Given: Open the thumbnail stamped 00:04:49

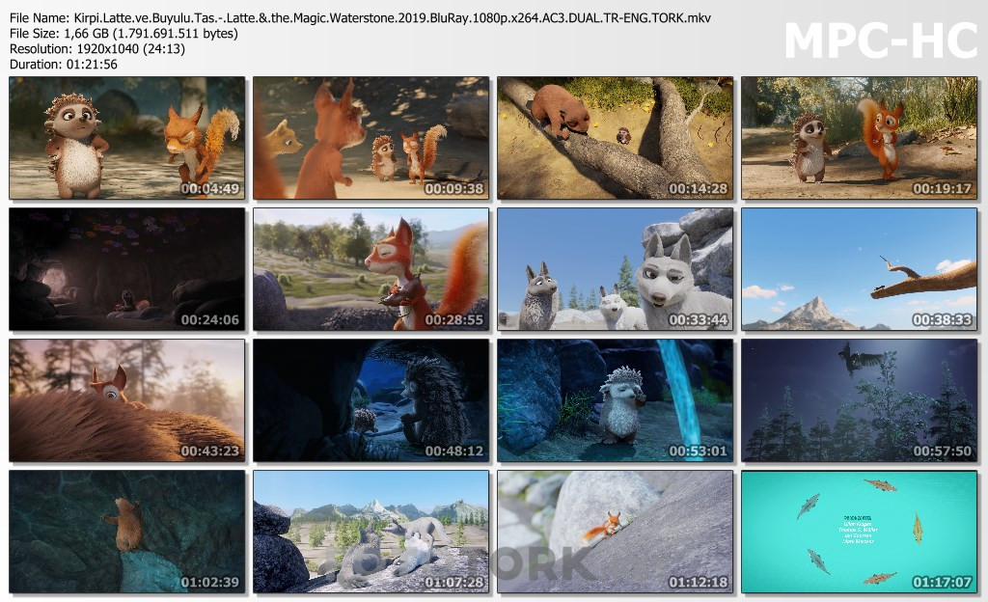Looking at the screenshot, I should pyautogui.click(x=126, y=138).
